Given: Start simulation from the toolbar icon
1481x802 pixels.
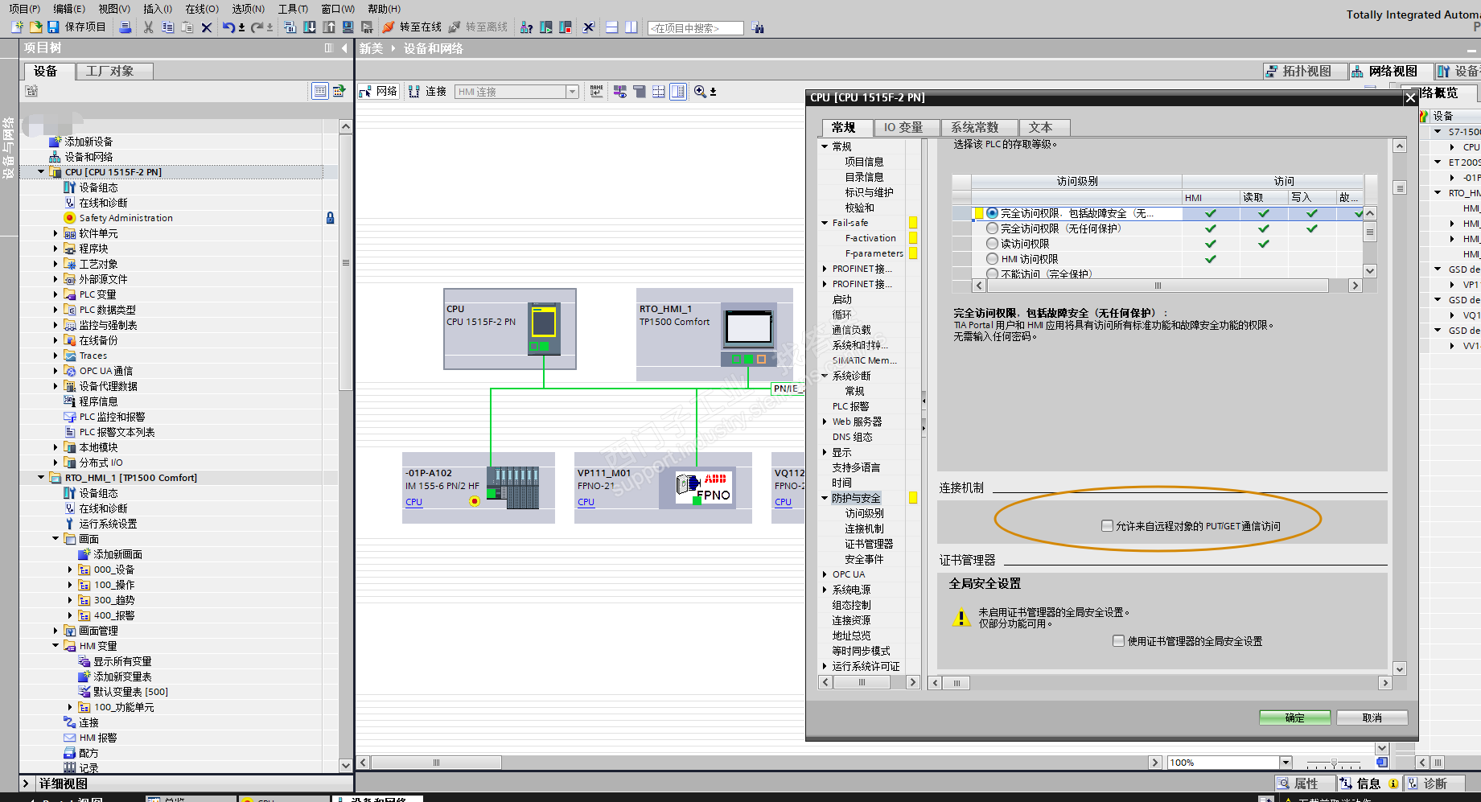Looking at the screenshot, I should tap(348, 27).
